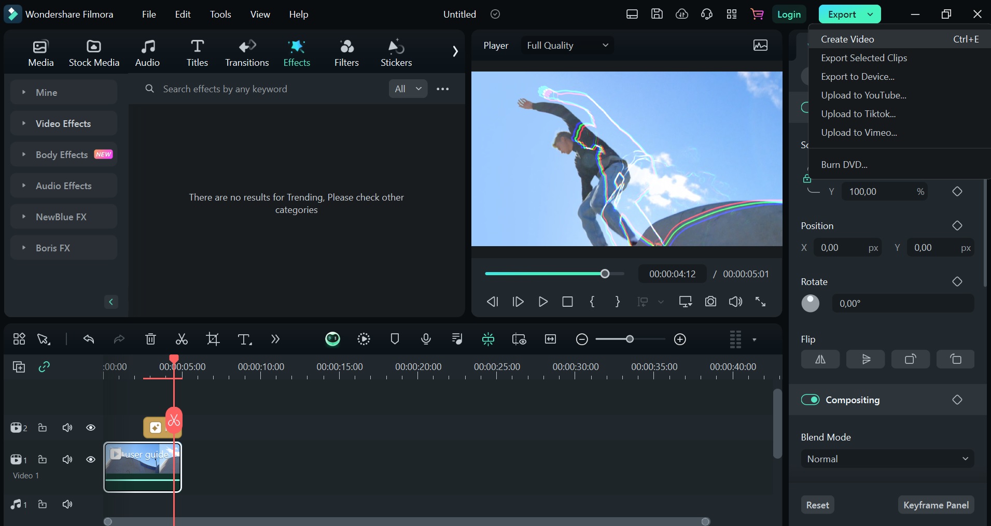Toggle timeline snapping
This screenshot has width=991, height=526.
(x=488, y=339)
